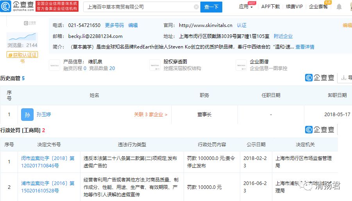Click phone number 021-54721650
The width and height of the screenshot is (352, 201).
pos(84,25)
